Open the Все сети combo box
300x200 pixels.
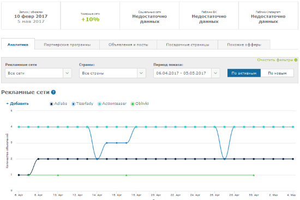pyautogui.click(x=39, y=73)
